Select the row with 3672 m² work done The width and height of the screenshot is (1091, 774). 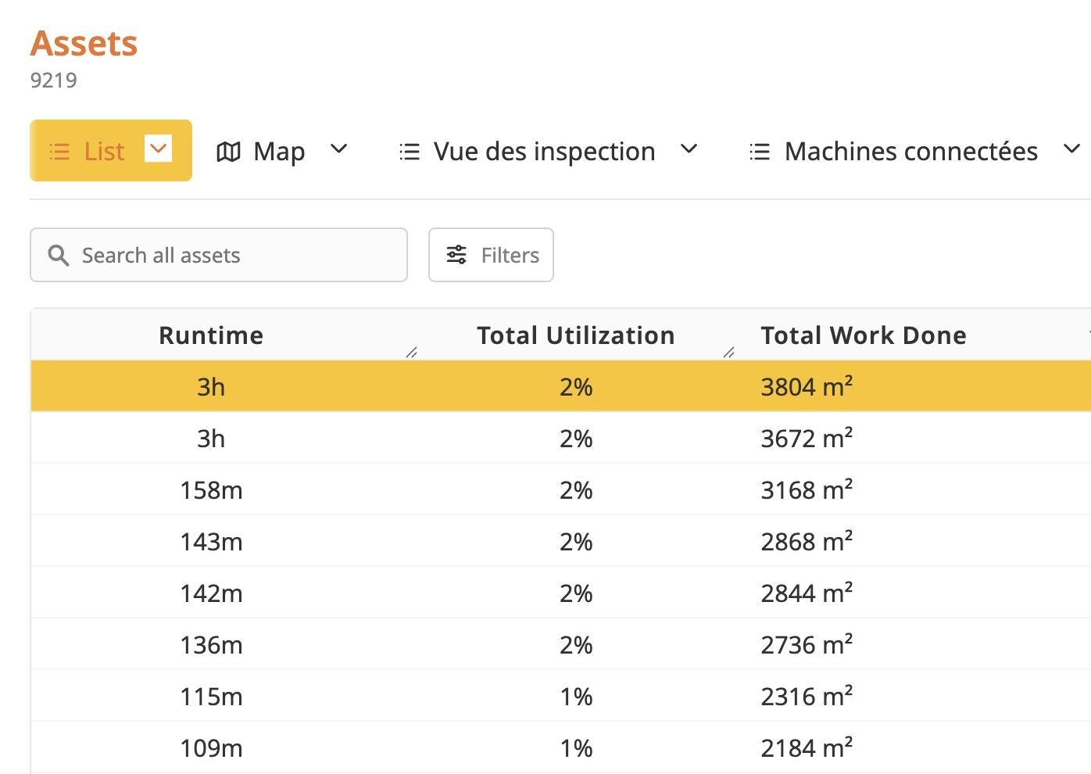click(807, 439)
